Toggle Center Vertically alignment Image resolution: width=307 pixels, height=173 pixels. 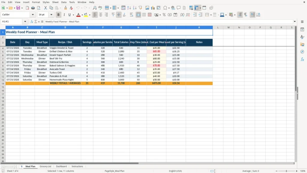[x=119, y=15]
